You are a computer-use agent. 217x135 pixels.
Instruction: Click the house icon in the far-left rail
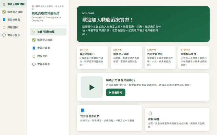point(4,4)
